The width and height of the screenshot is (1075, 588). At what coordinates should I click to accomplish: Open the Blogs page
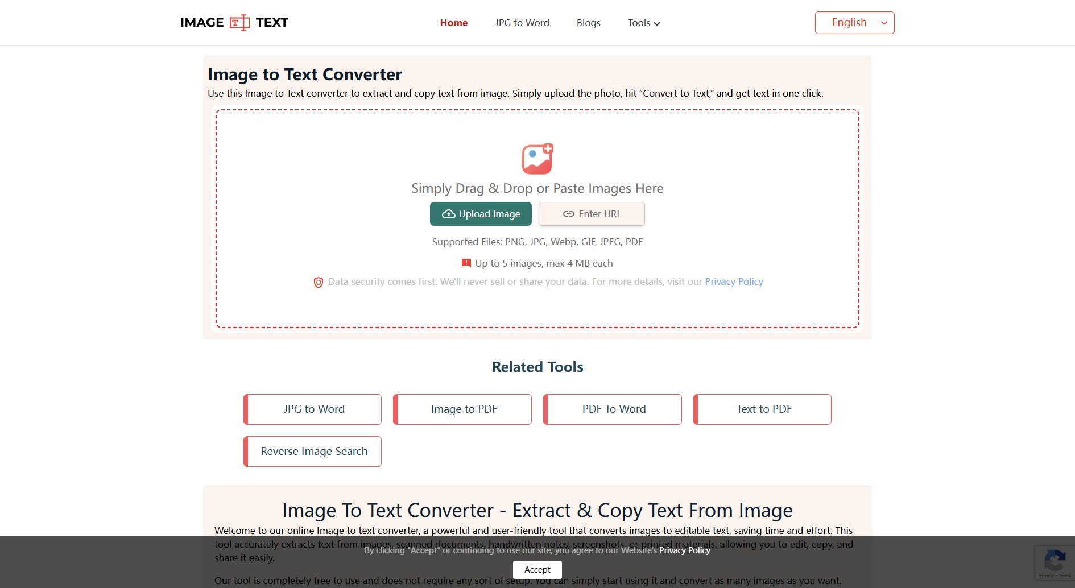coord(588,23)
